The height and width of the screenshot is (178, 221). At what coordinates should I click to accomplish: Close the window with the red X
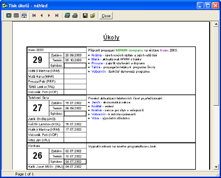pyautogui.click(x=215, y=5)
